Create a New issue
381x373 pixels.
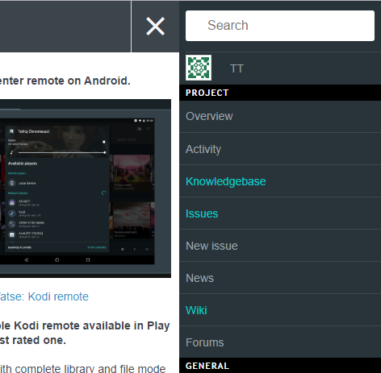point(280,246)
